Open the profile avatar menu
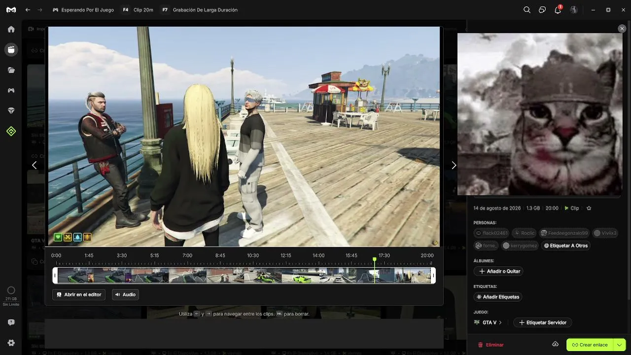Viewport: 631px width, 355px height. pyautogui.click(x=574, y=10)
